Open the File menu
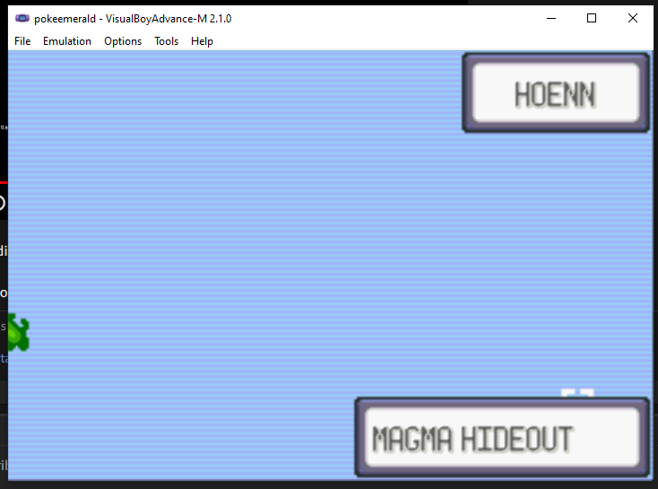Screen dimensions: 658x489 [x=22, y=41]
